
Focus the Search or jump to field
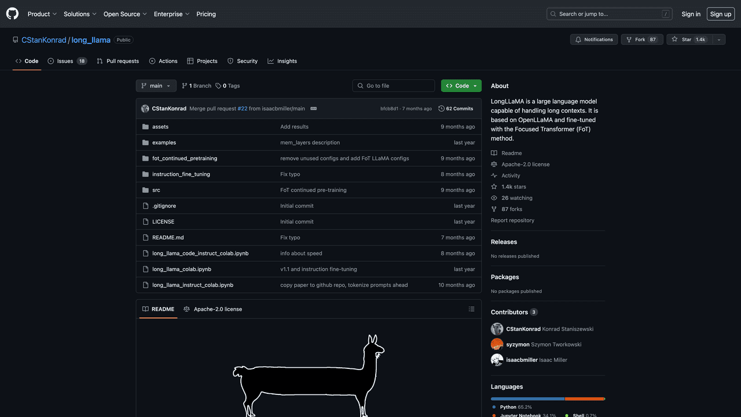point(610,14)
